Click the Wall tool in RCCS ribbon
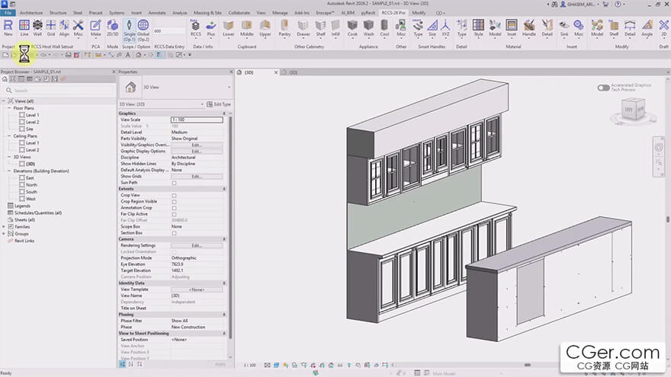671x377 pixels. [37, 28]
